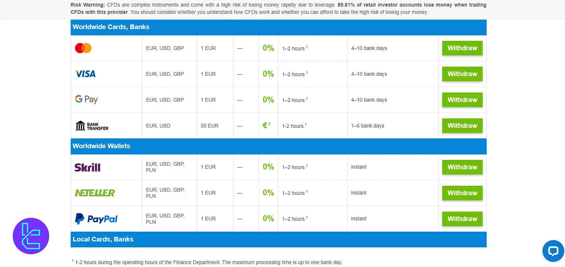This screenshot has width=565, height=267.
Task: Select the Worldwide Cards, Banks header
Action: click(111, 27)
